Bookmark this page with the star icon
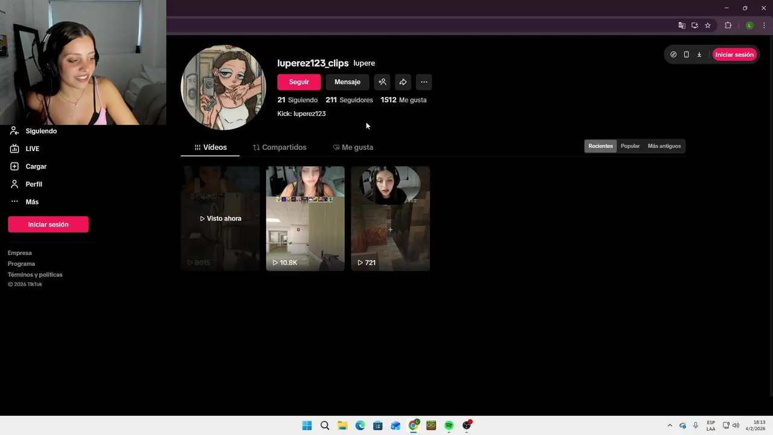Screen dimensions: 773x435 pos(708,25)
